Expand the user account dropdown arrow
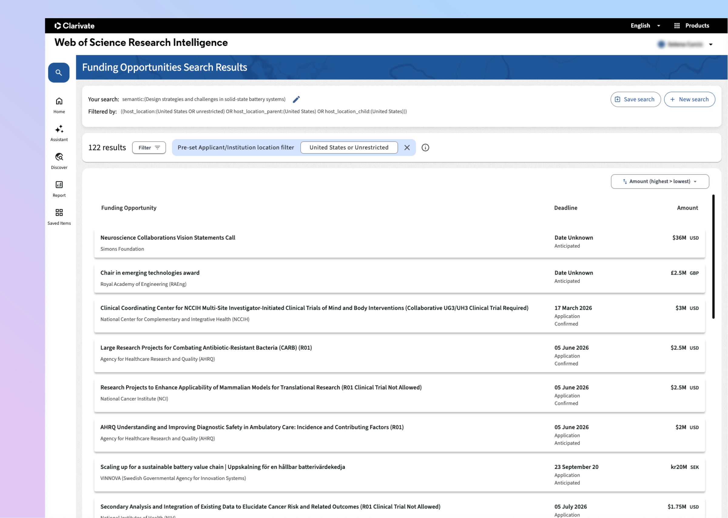The width and height of the screenshot is (728, 518). tap(710, 45)
